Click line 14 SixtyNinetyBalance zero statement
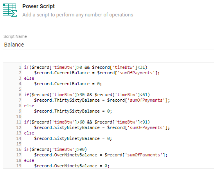This screenshot has width=214, height=181. coord(73,138)
